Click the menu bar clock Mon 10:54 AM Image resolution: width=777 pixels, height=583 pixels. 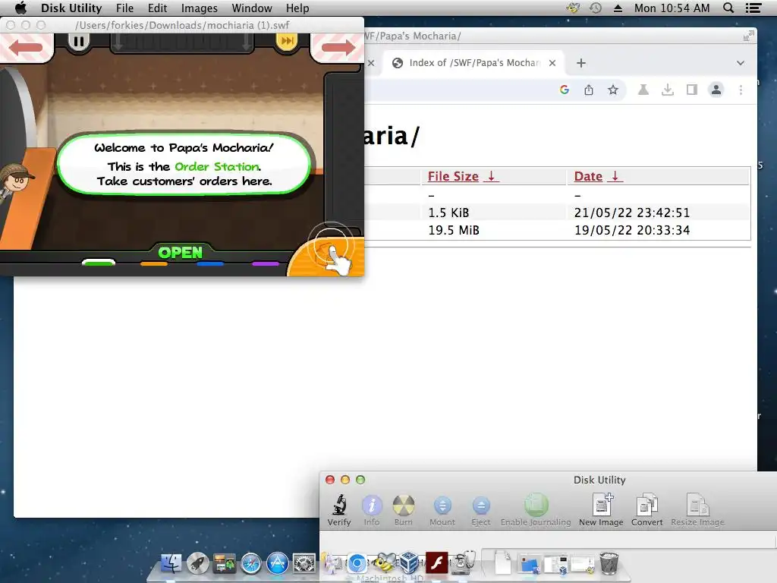672,8
